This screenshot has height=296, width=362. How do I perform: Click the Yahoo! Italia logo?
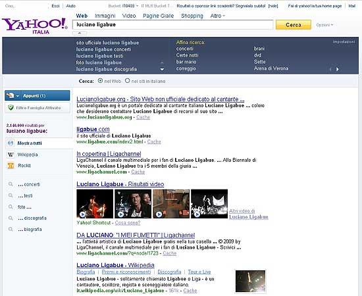[35, 26]
